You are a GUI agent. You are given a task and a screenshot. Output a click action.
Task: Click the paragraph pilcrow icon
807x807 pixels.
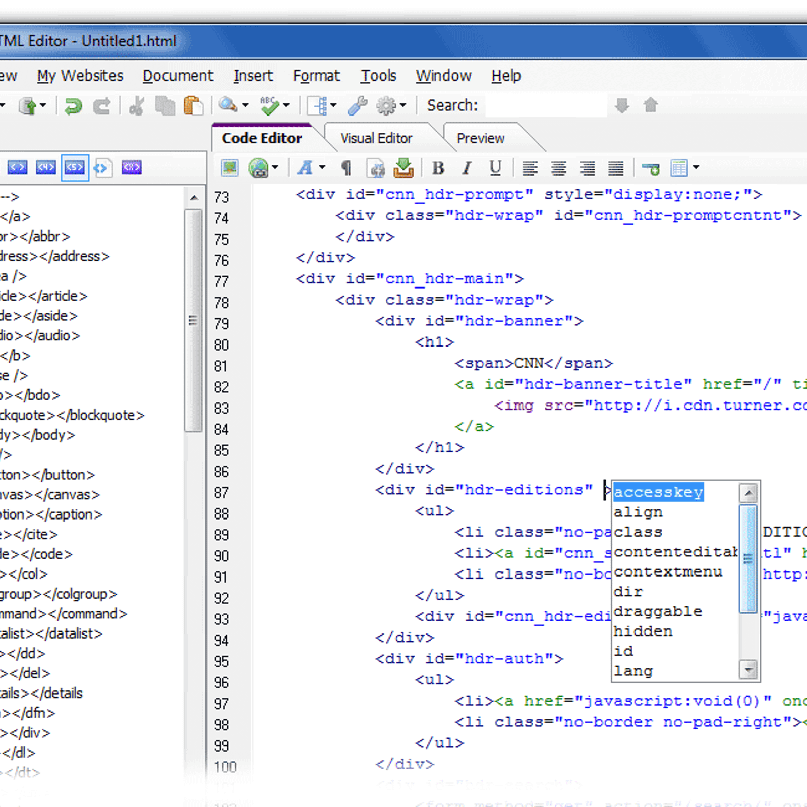(x=346, y=168)
